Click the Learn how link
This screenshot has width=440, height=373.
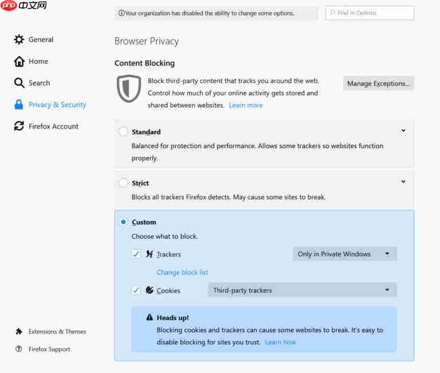click(280, 343)
